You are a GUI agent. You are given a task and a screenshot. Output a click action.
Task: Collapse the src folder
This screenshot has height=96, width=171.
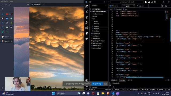click(99, 19)
